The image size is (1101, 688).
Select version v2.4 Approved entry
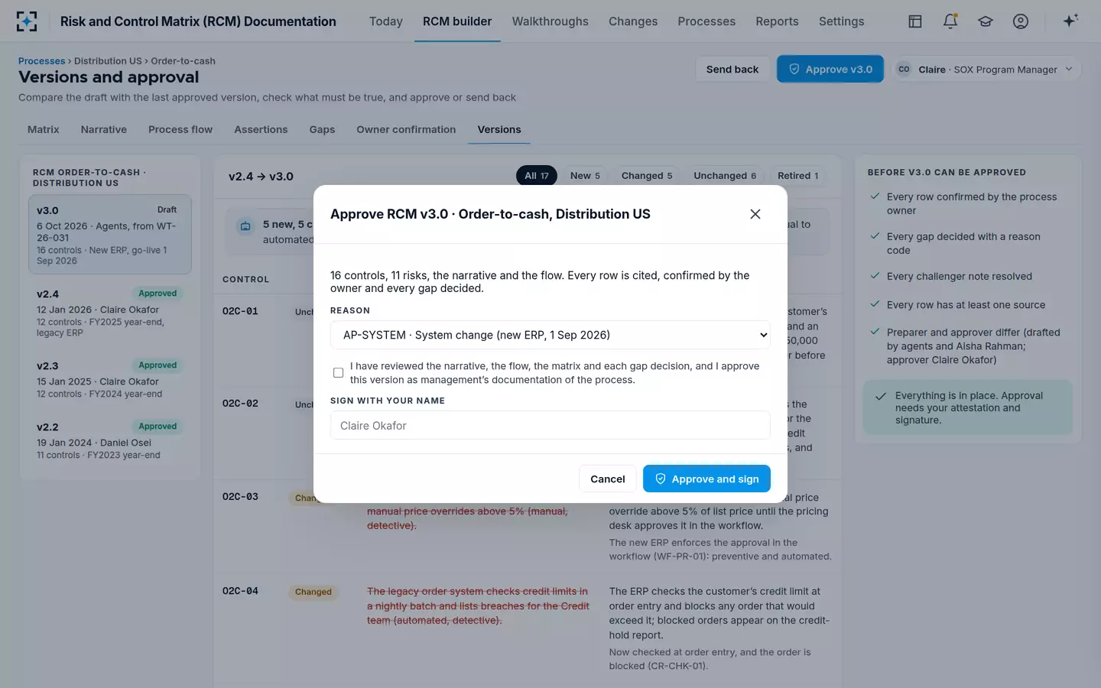(x=110, y=312)
